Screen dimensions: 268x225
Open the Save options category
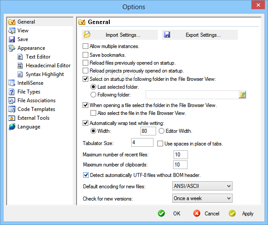23,39
